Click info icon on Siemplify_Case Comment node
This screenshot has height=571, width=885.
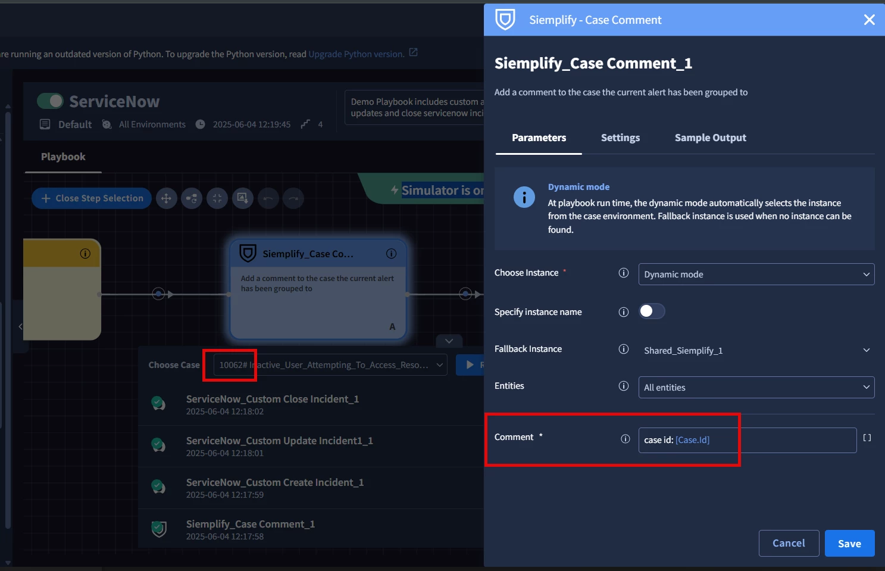[x=391, y=254]
